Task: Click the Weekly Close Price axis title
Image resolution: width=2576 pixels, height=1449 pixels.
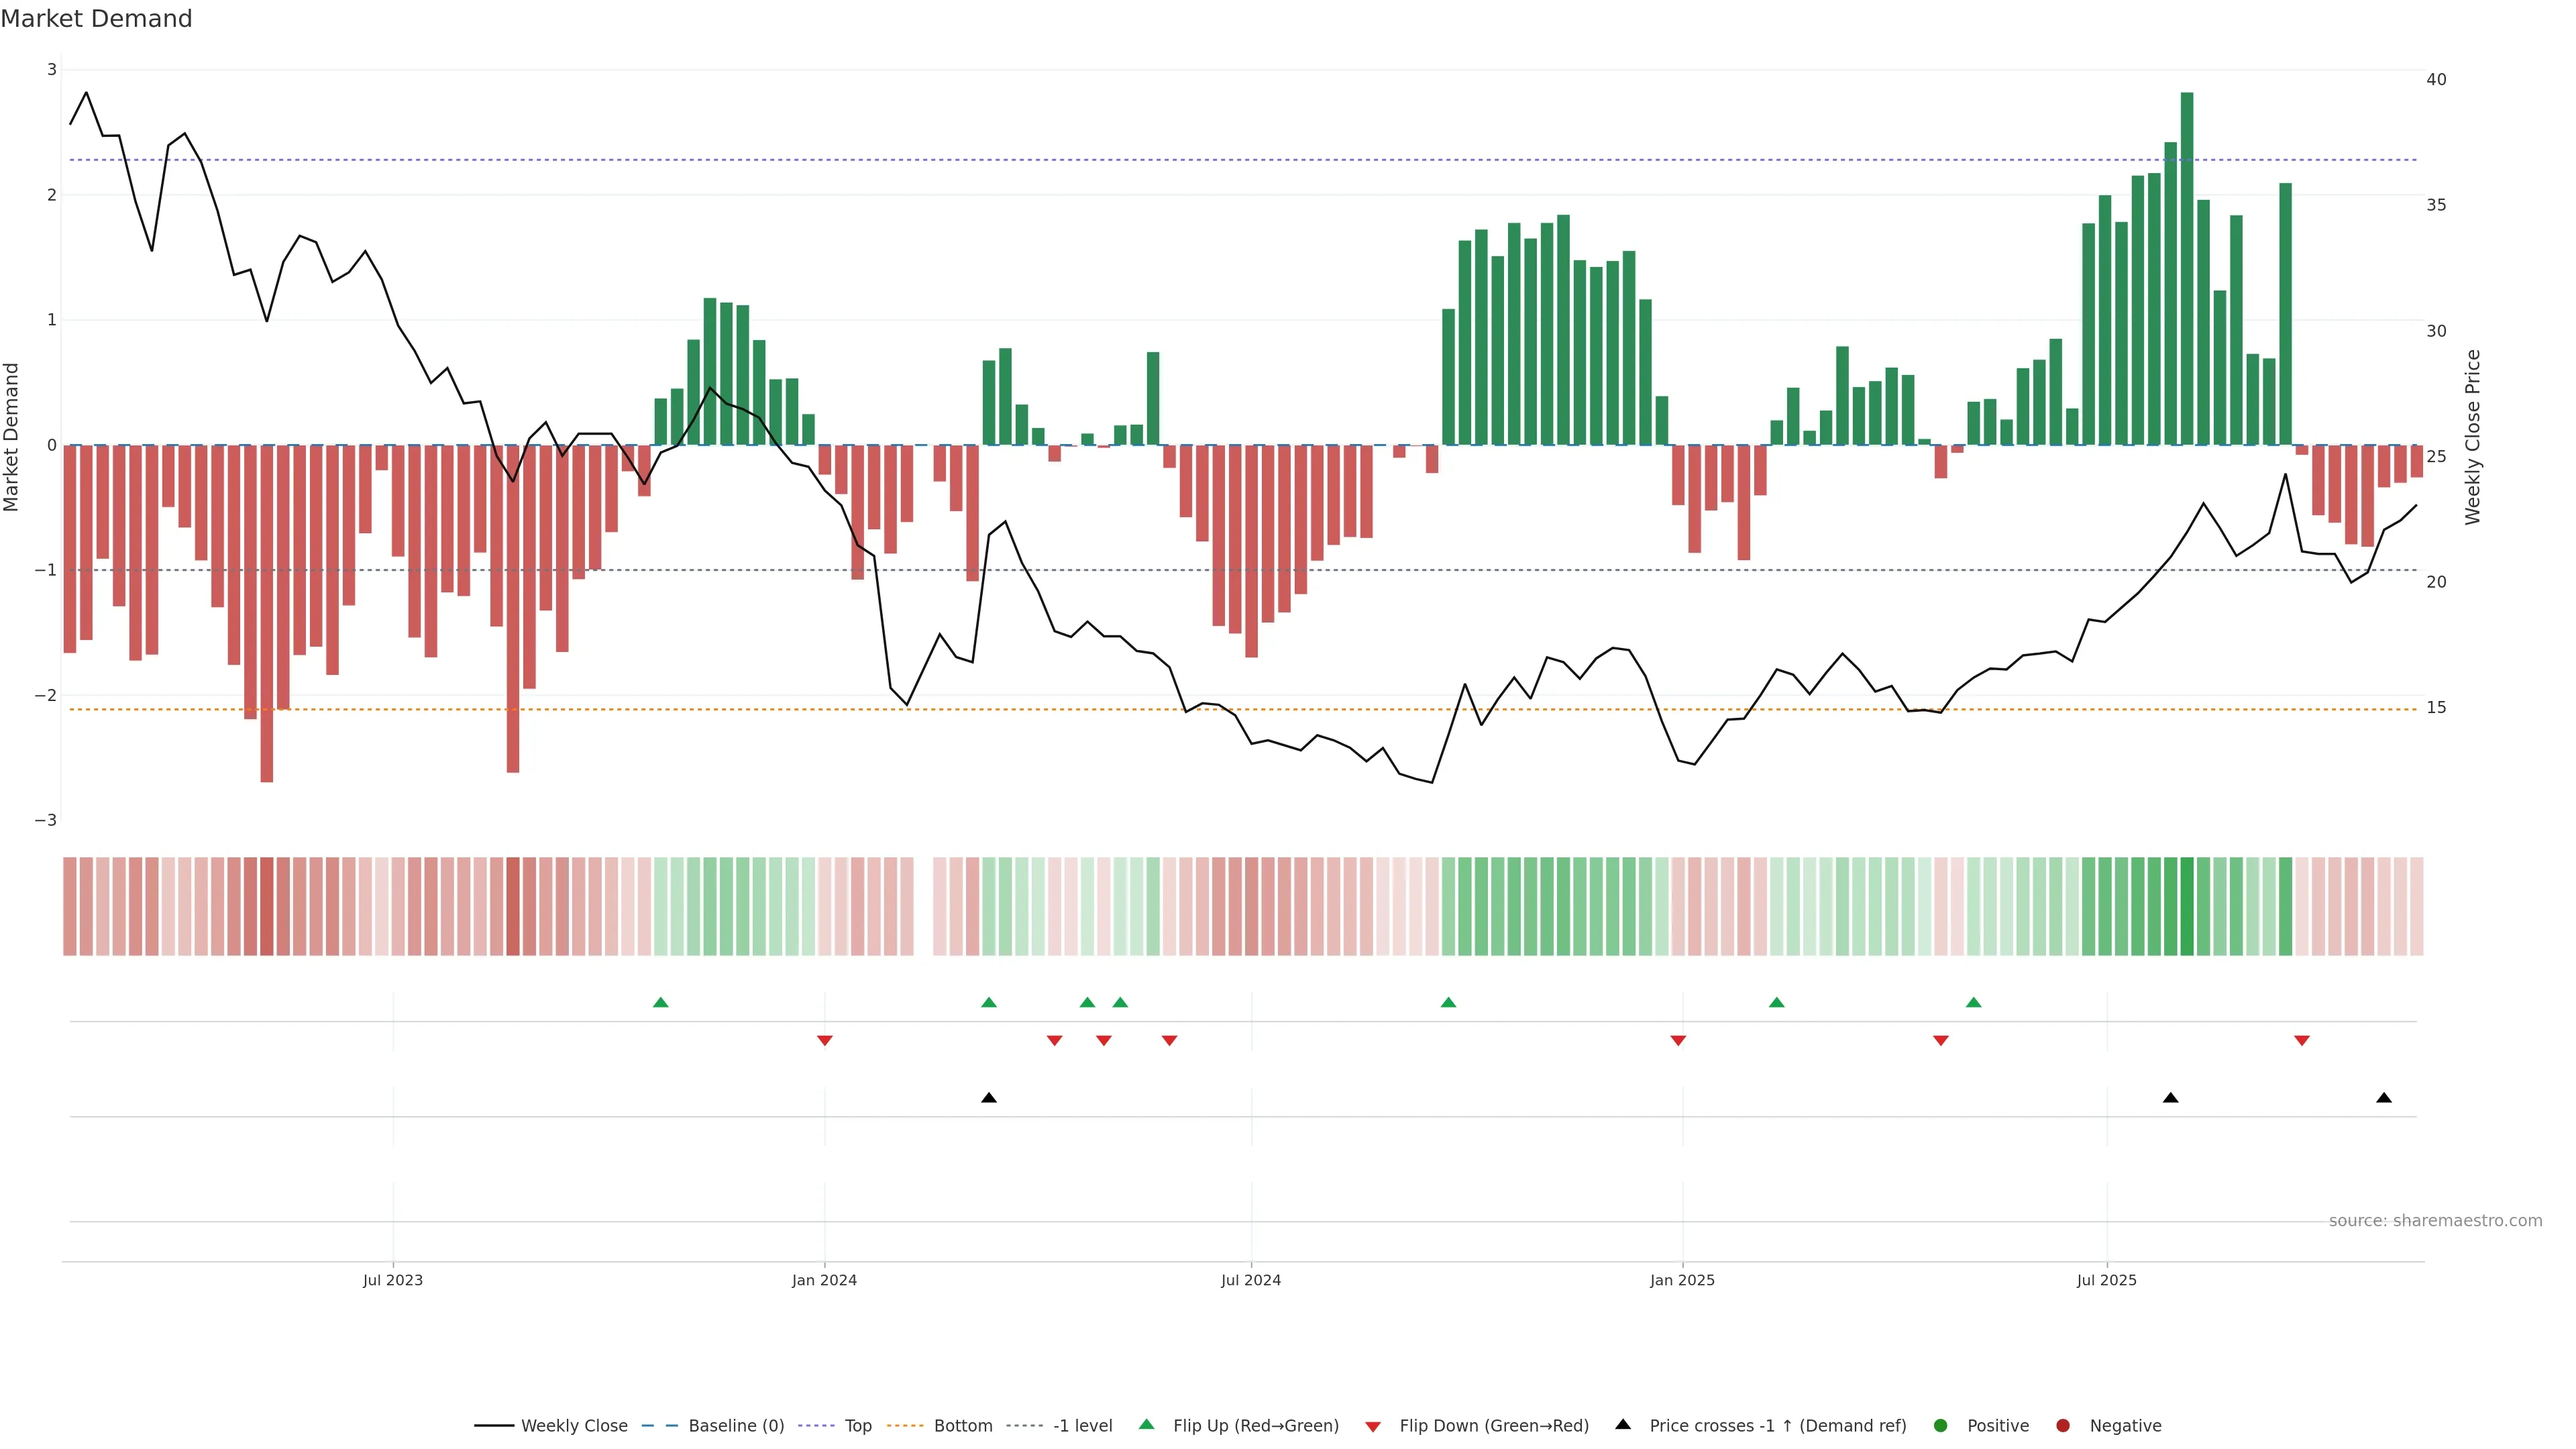Action: click(x=2473, y=437)
